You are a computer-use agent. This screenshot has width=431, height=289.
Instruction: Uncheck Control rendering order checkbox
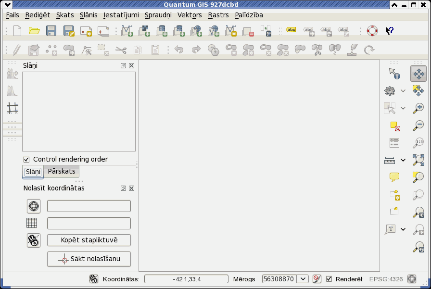pyautogui.click(x=26, y=159)
